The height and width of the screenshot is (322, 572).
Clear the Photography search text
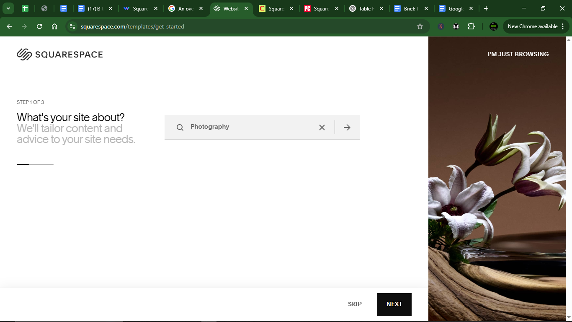(322, 127)
